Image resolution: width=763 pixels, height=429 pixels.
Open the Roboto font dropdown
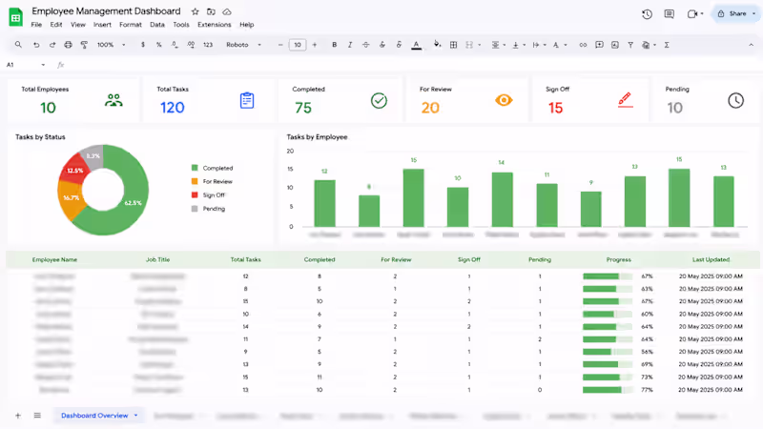point(244,45)
